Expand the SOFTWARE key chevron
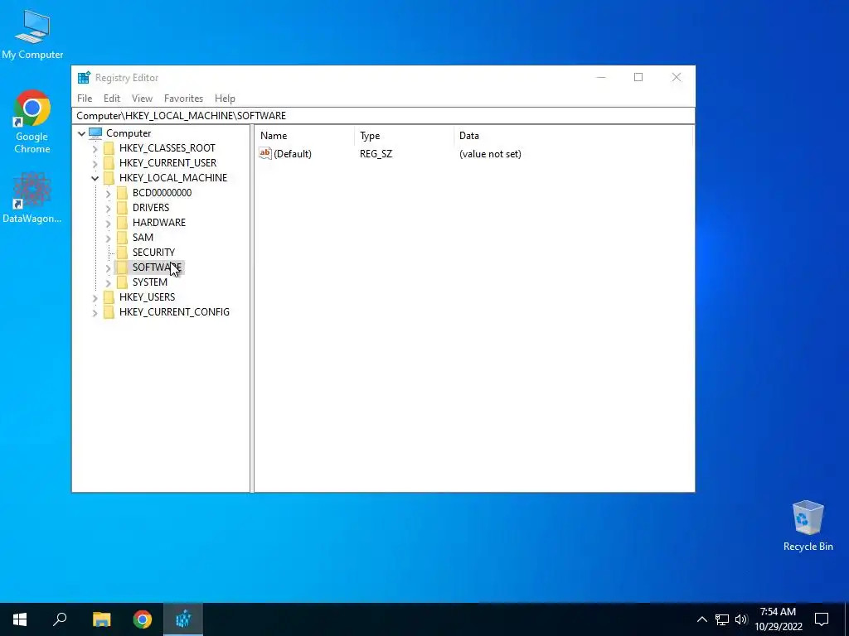 [109, 267]
